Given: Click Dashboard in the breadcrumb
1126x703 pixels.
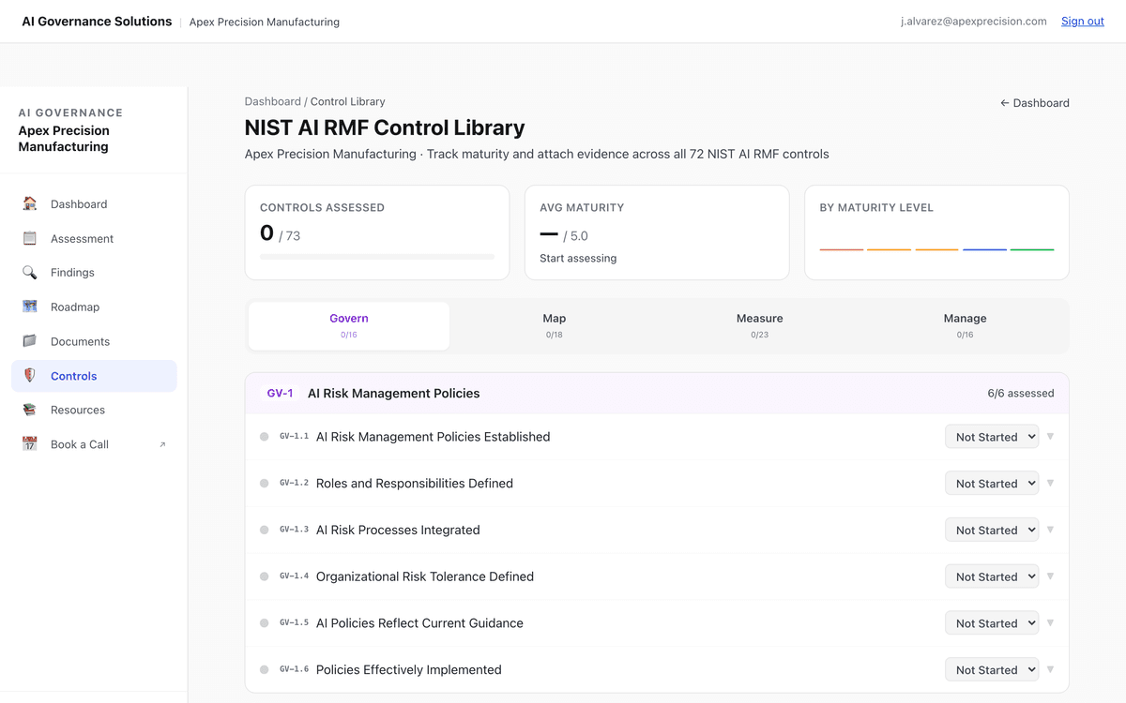Looking at the screenshot, I should tap(272, 101).
